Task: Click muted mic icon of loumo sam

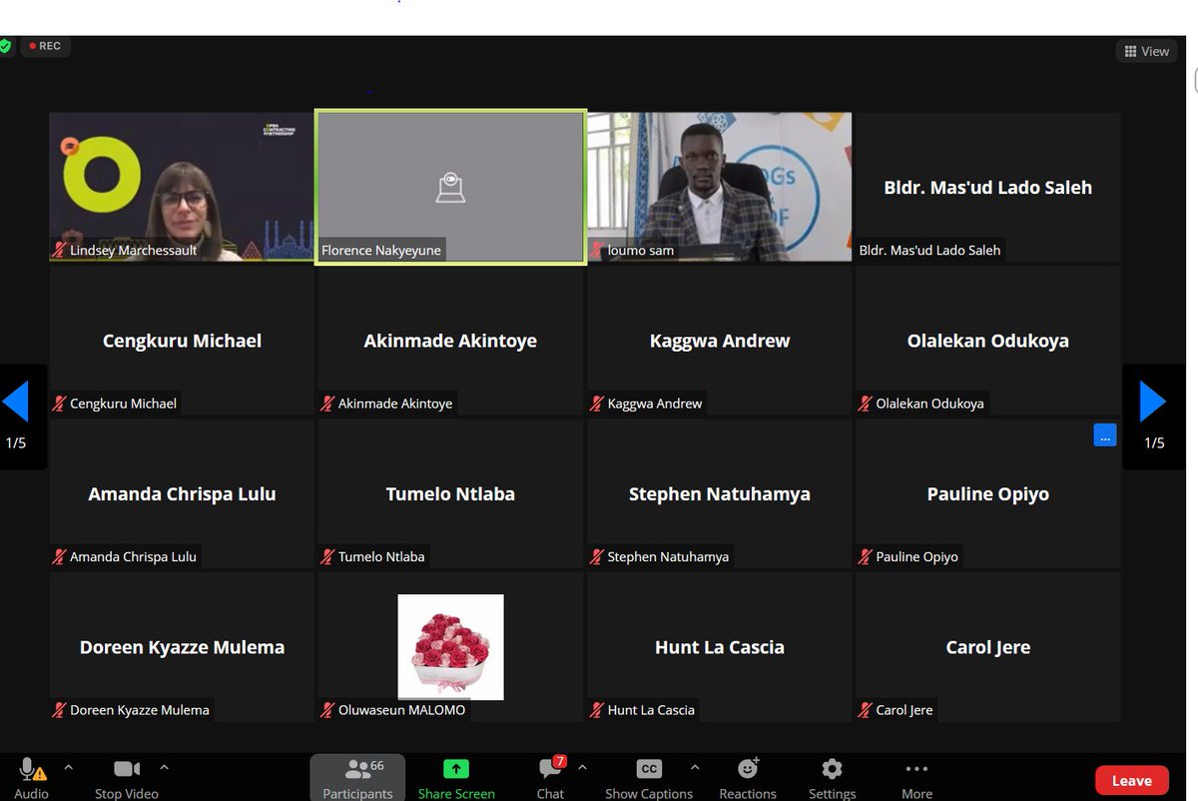Action: click(x=597, y=250)
